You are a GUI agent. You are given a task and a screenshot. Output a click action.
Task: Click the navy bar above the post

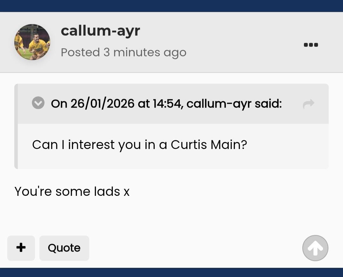(x=171, y=6)
